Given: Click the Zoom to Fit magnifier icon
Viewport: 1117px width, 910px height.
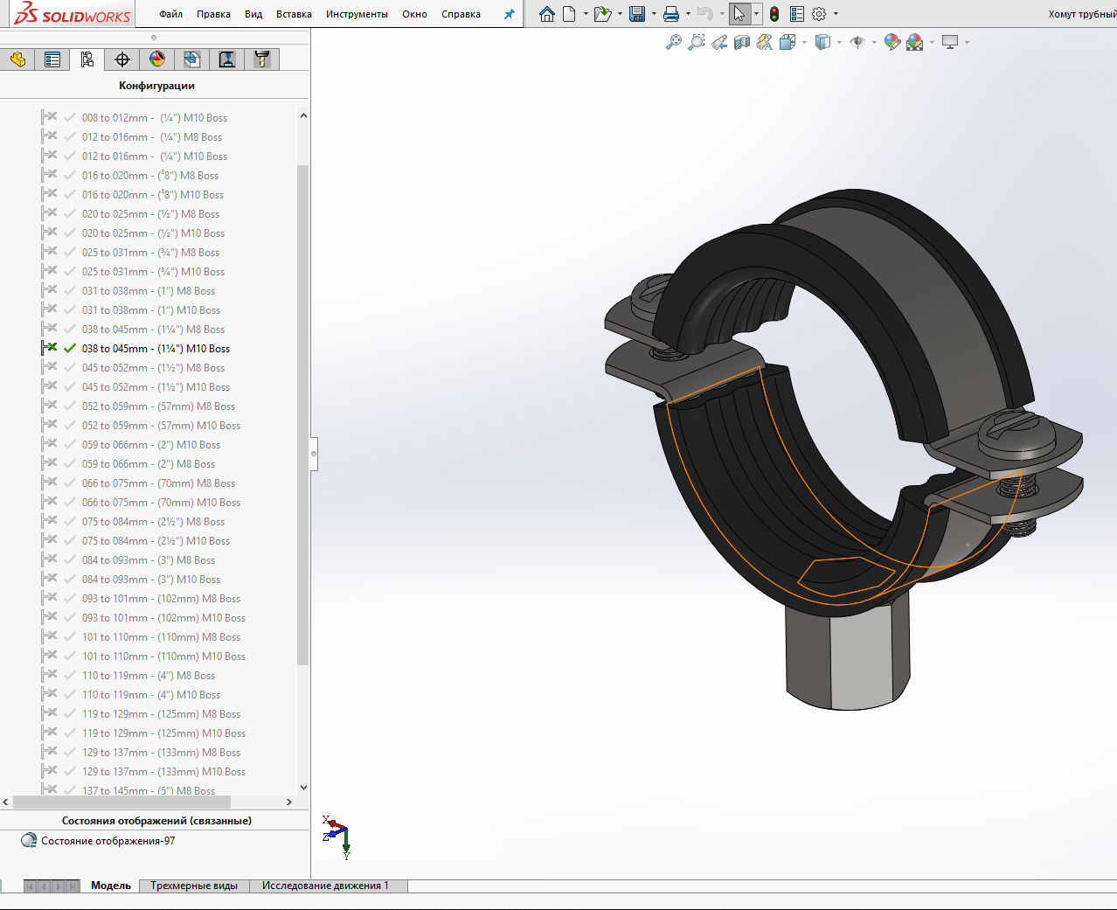Looking at the screenshot, I should click(673, 42).
